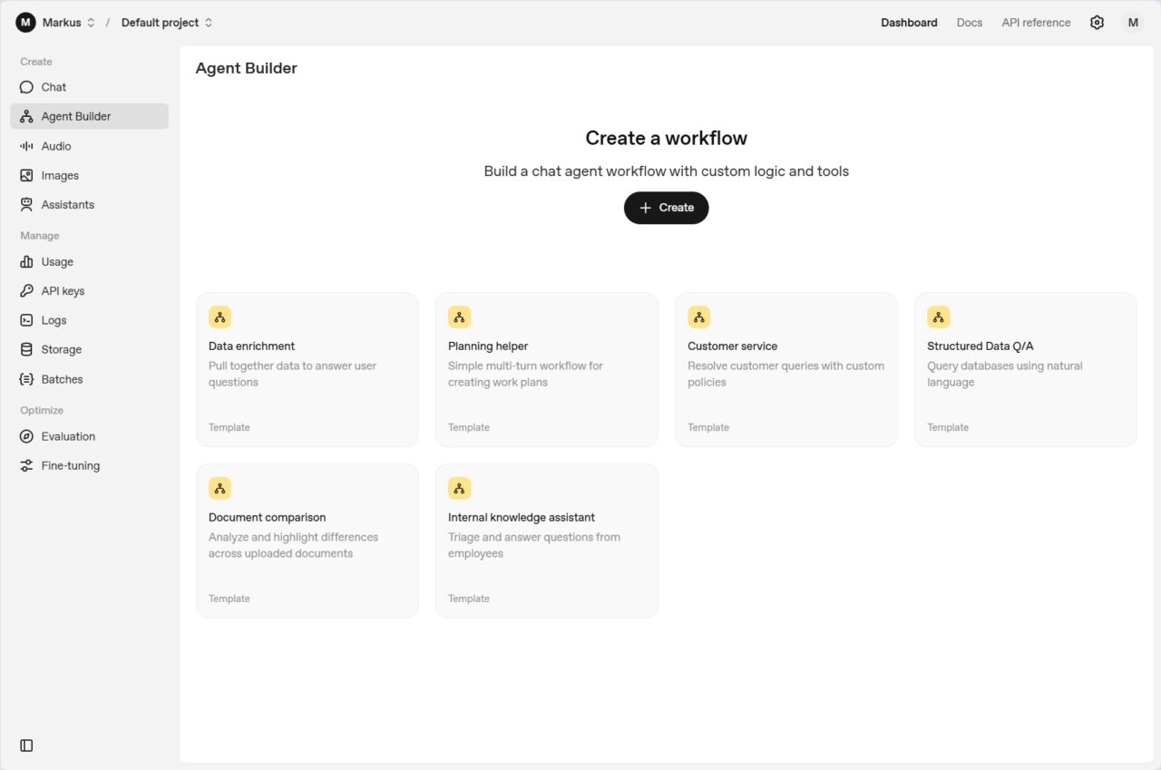
Task: Collapse the sidebar panel toggle
Action: click(x=26, y=746)
